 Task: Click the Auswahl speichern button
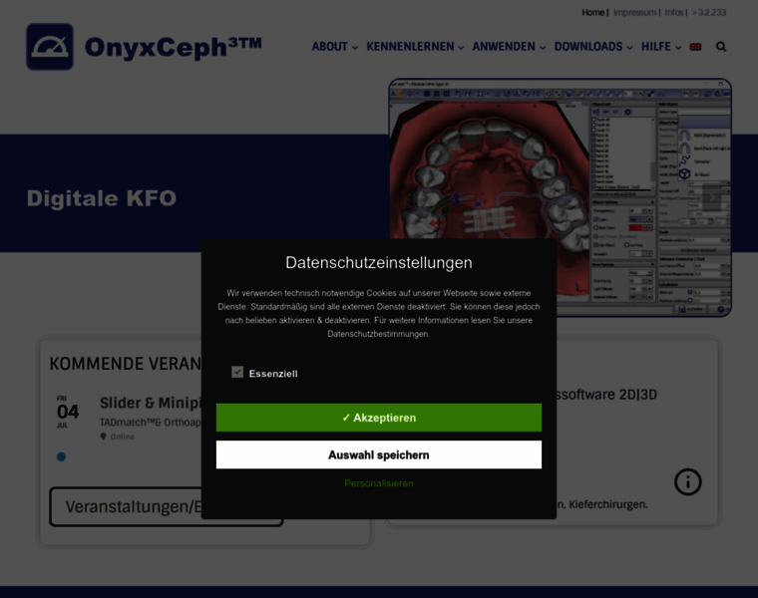coord(379,454)
